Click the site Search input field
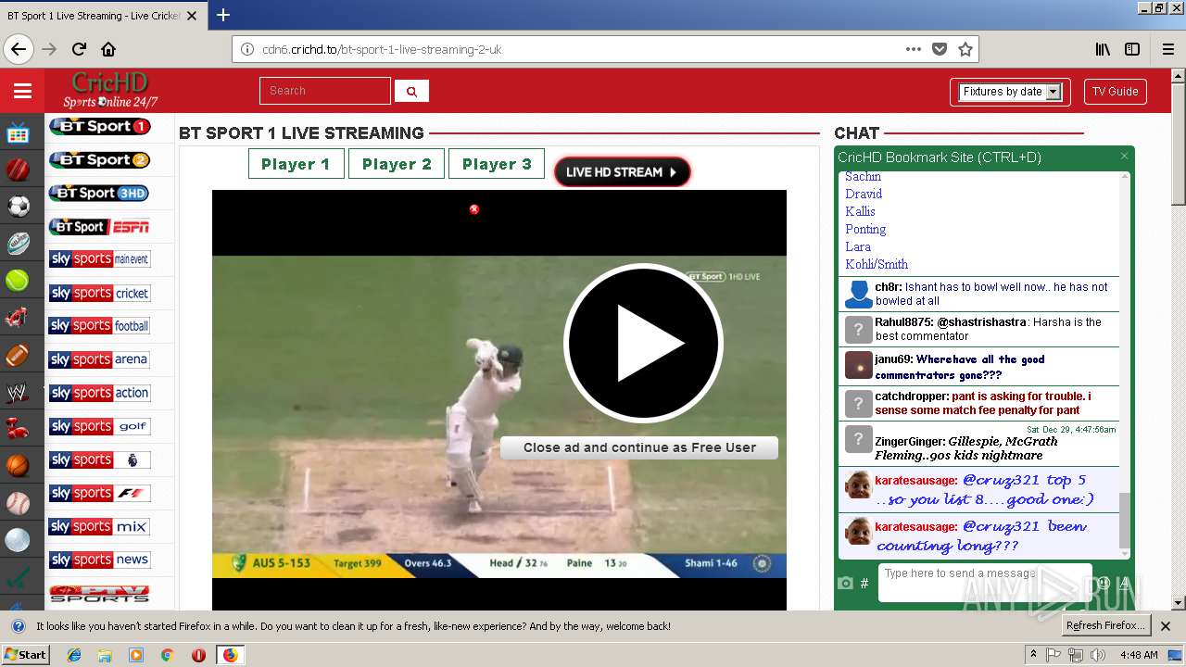This screenshot has height=667, width=1186. [x=325, y=91]
